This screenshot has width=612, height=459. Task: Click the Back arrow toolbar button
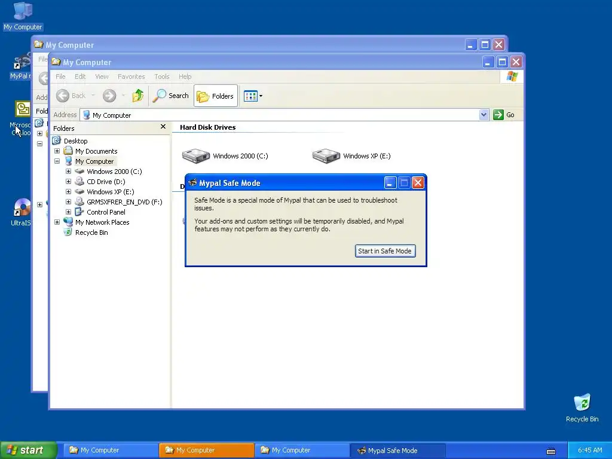[x=71, y=96]
